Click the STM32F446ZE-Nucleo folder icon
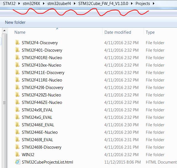Viewport: 177px width, 168px height. [17, 102]
